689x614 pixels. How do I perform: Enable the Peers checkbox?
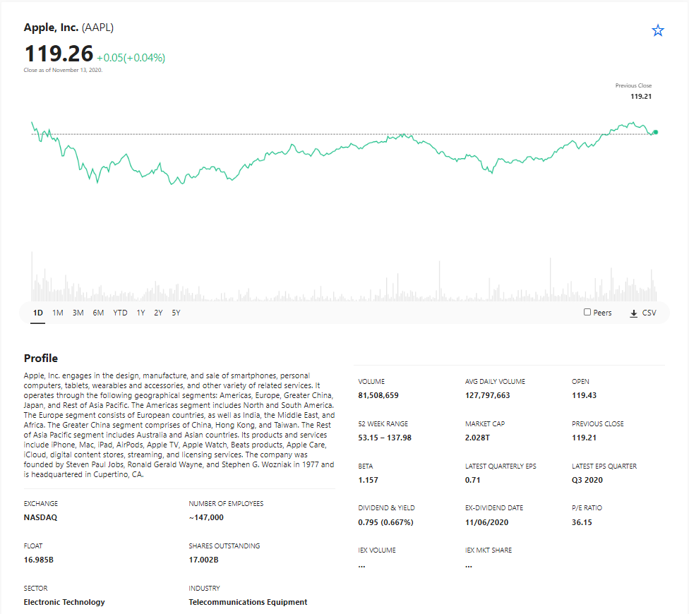pos(587,312)
